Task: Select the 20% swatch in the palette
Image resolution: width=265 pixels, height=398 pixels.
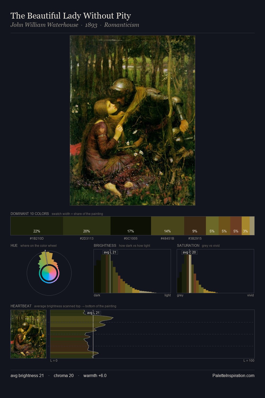Action: (x=87, y=226)
